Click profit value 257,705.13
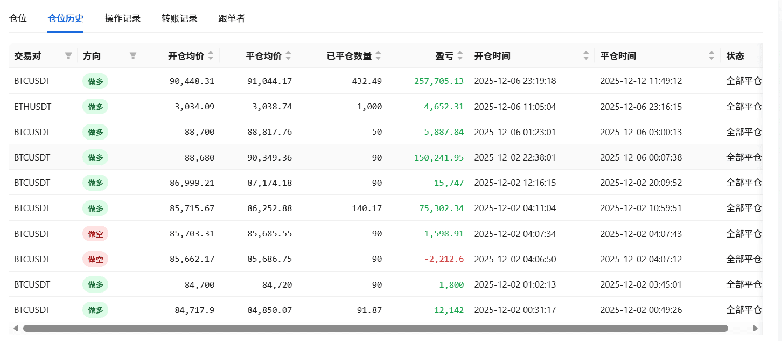This screenshot has height=341, width=782. pos(439,81)
